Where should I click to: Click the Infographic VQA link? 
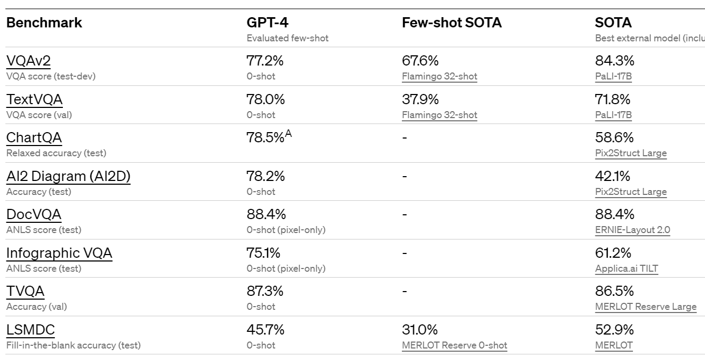(x=59, y=253)
